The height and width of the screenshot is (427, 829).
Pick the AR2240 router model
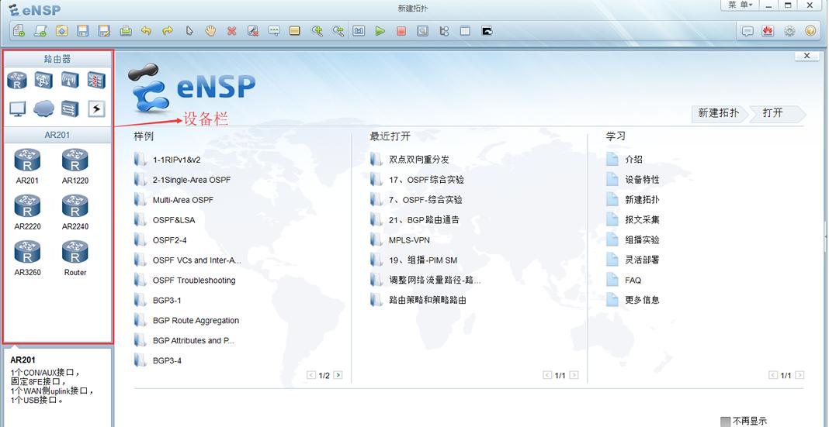pos(75,212)
